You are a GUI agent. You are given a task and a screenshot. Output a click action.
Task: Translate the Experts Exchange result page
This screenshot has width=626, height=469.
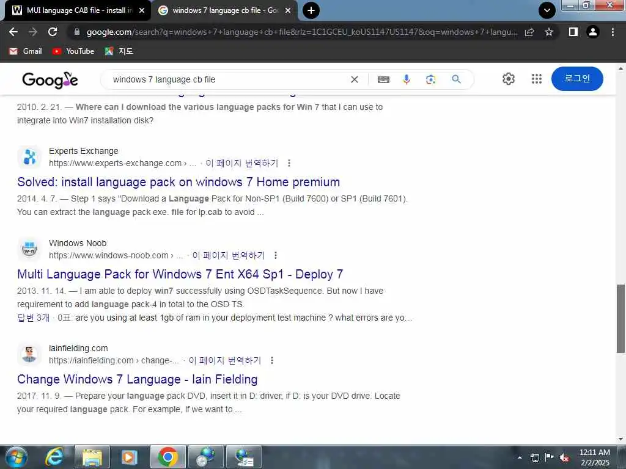242,163
